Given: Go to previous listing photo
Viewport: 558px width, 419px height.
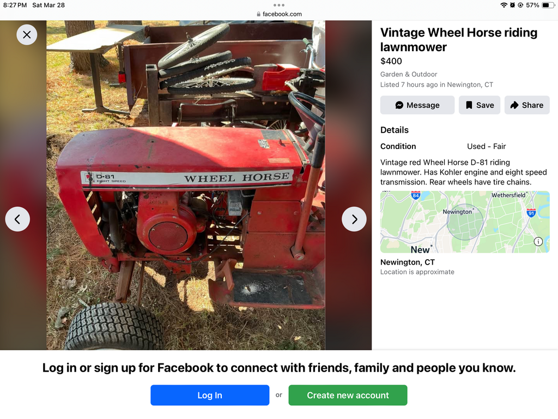Looking at the screenshot, I should click(x=17, y=219).
